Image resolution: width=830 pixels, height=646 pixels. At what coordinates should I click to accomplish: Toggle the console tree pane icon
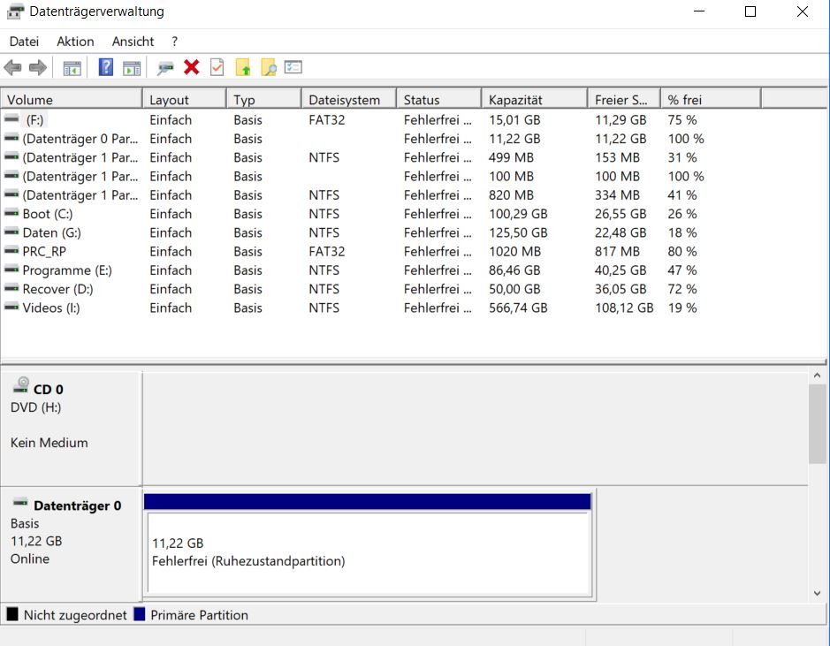pyautogui.click(x=72, y=68)
